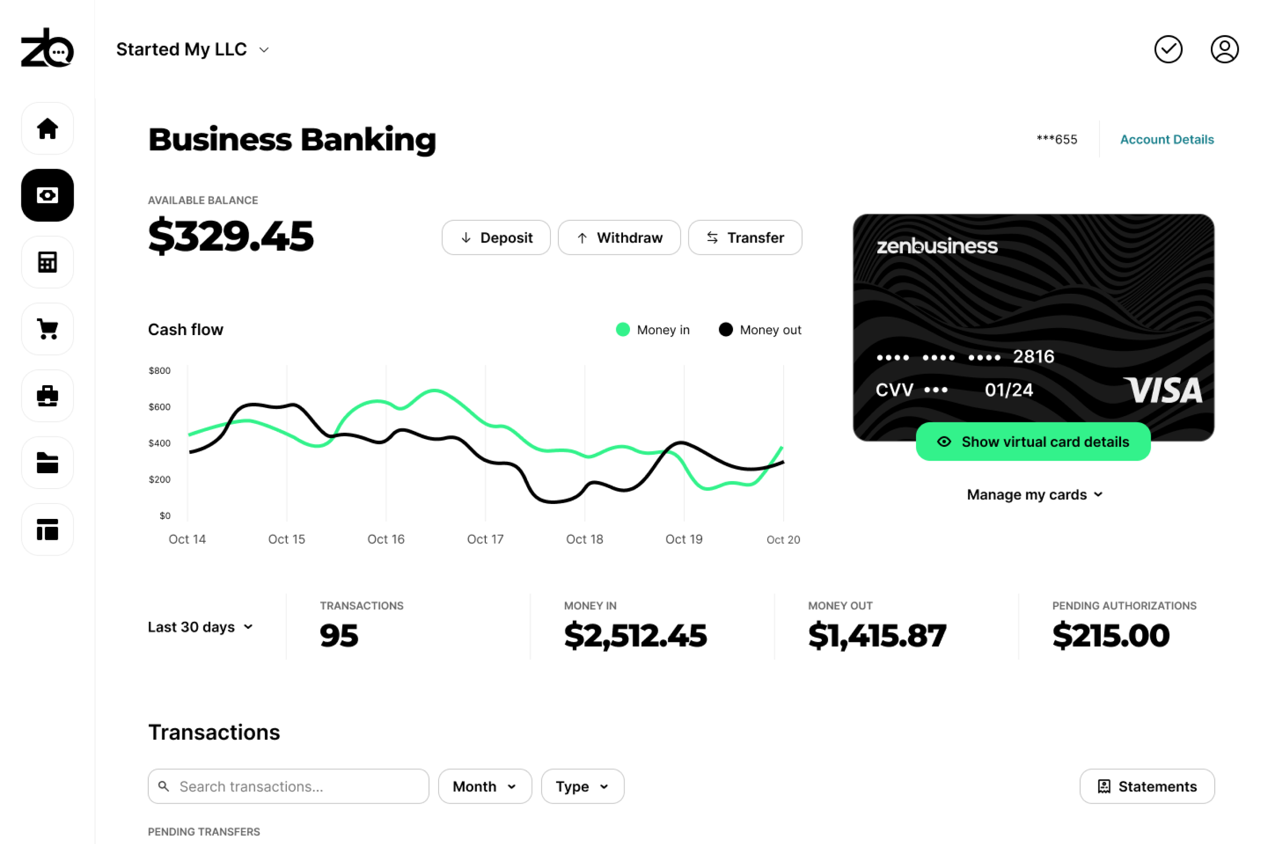The image size is (1268, 844).
Task: Expand the Type filter dropdown
Action: click(x=581, y=786)
